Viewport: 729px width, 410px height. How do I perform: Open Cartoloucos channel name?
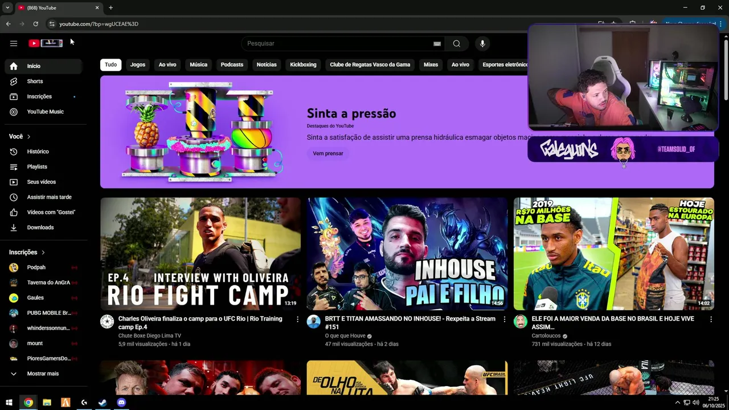click(x=546, y=336)
